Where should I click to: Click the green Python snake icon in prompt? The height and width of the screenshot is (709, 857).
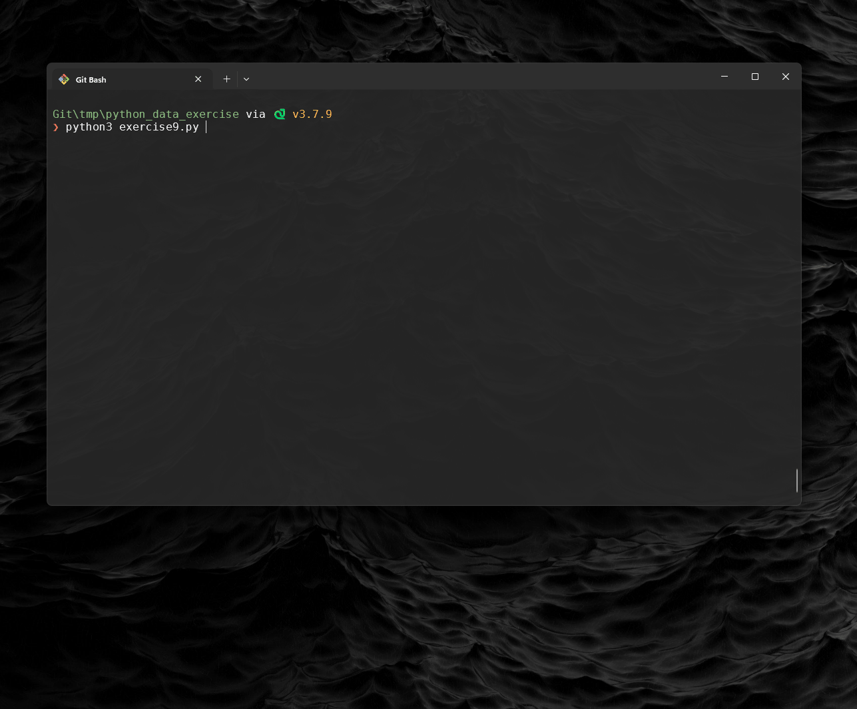[x=280, y=115]
